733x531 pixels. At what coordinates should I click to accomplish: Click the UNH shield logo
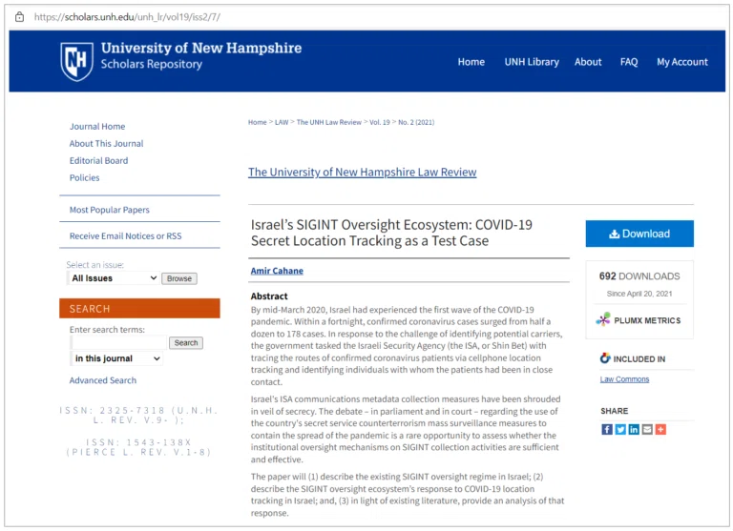coord(76,61)
